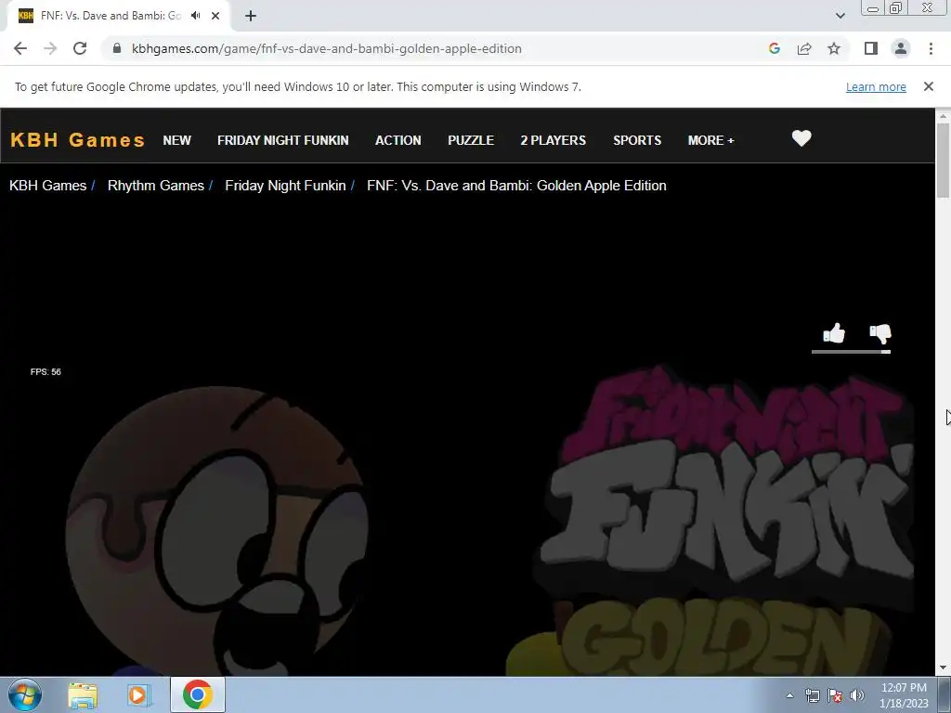Close the FNF: Vs. Dave and Bambi tab
951x713 pixels.
click(x=215, y=16)
